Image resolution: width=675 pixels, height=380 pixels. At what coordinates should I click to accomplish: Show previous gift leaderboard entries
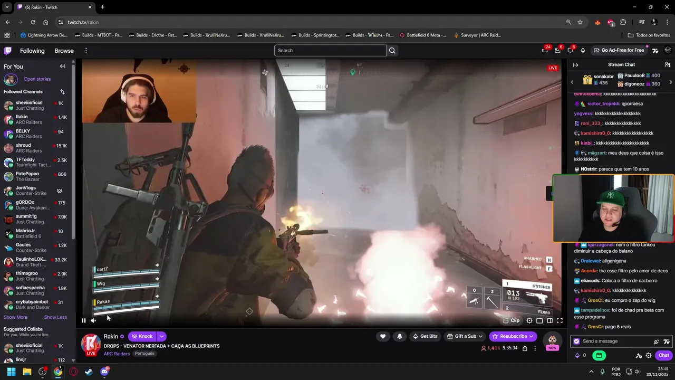[x=572, y=82]
